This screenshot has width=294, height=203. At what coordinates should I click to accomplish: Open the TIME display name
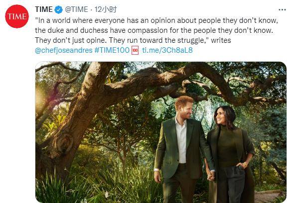click(x=44, y=9)
